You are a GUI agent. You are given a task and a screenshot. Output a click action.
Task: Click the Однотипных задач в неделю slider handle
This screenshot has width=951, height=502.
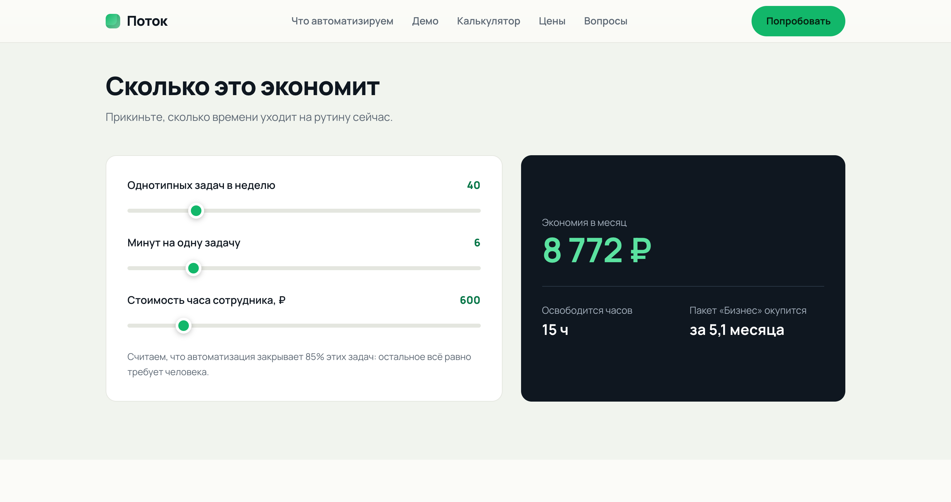[196, 211]
